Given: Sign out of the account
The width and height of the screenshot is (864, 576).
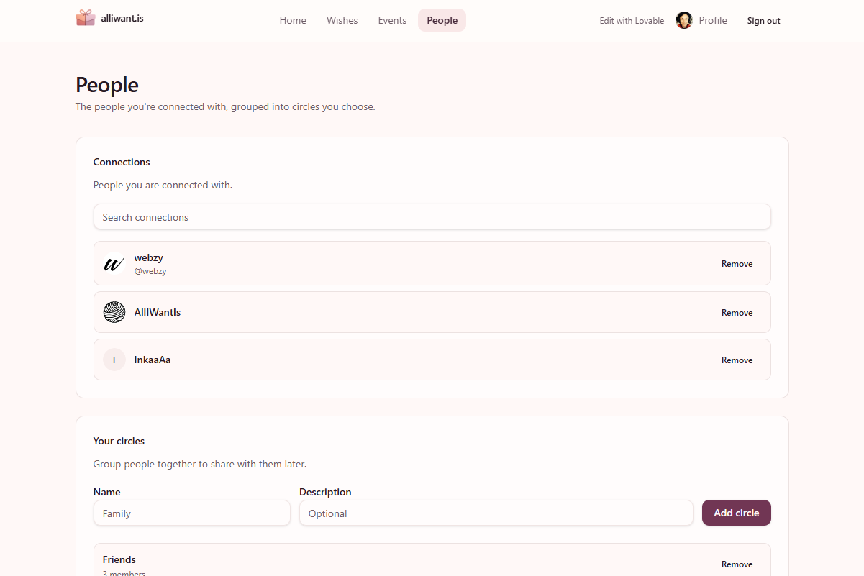Looking at the screenshot, I should (763, 21).
